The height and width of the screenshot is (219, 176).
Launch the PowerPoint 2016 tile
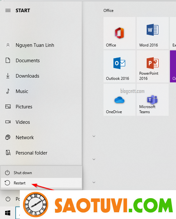[153, 66]
